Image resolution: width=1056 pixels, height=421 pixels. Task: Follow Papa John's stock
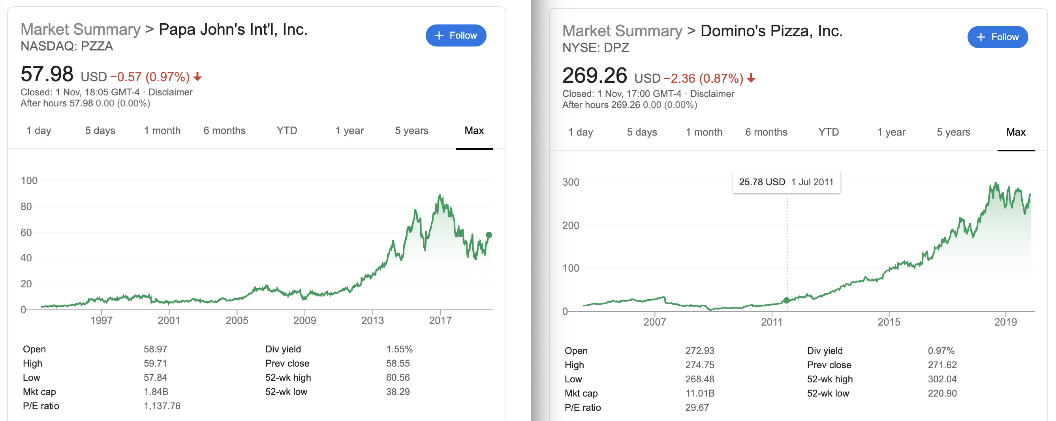click(455, 35)
